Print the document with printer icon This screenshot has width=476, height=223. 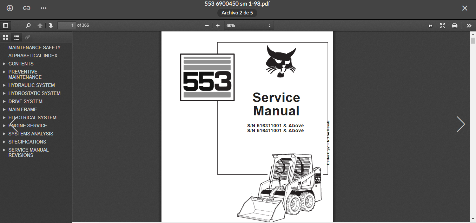(455, 26)
